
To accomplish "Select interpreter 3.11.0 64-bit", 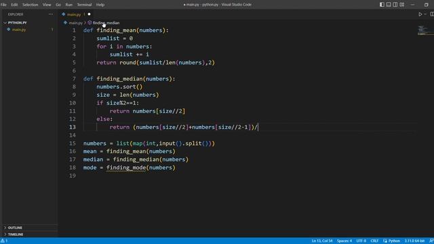I will [x=414, y=241].
